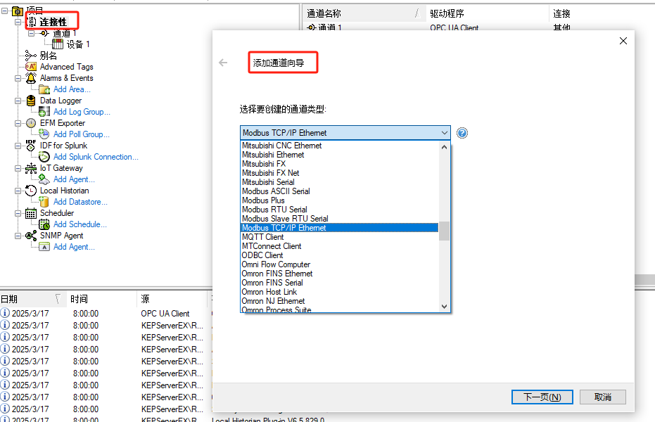The image size is (655, 422).
Task: Click the 设备 1 device icon
Action: coord(58,44)
